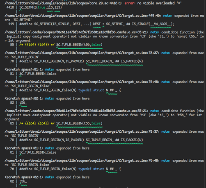Select the text "no viable overloaded '='"
This screenshot has width=206, height=188.
point(160,3)
